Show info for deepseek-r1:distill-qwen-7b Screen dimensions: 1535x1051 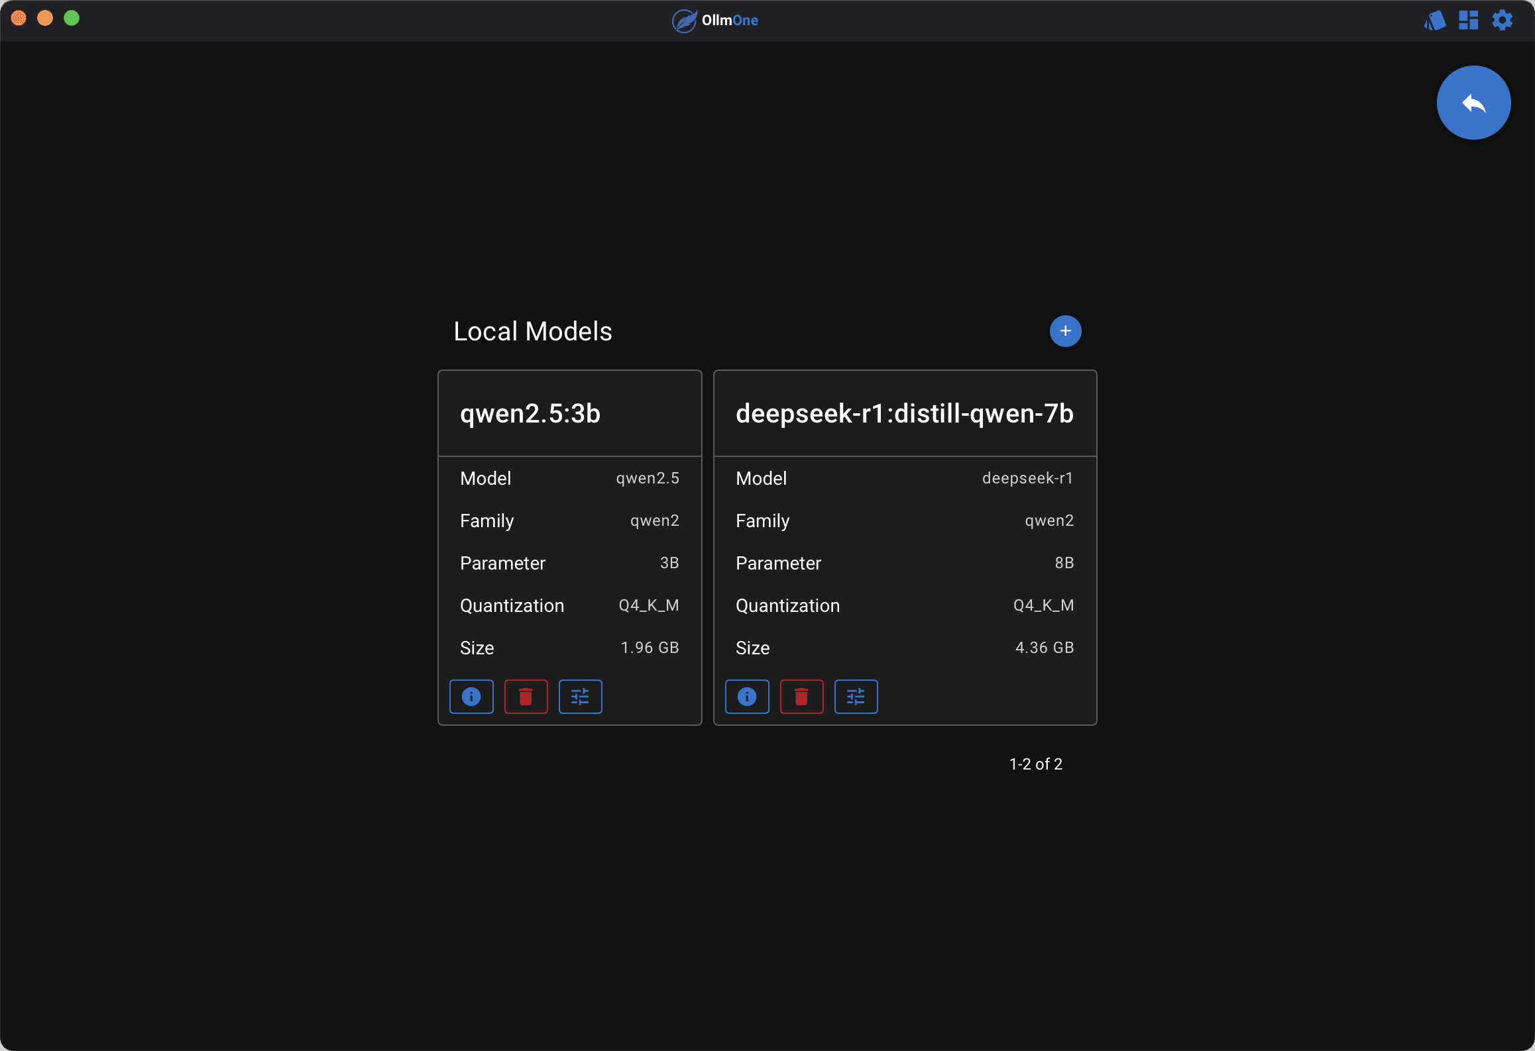tap(747, 696)
